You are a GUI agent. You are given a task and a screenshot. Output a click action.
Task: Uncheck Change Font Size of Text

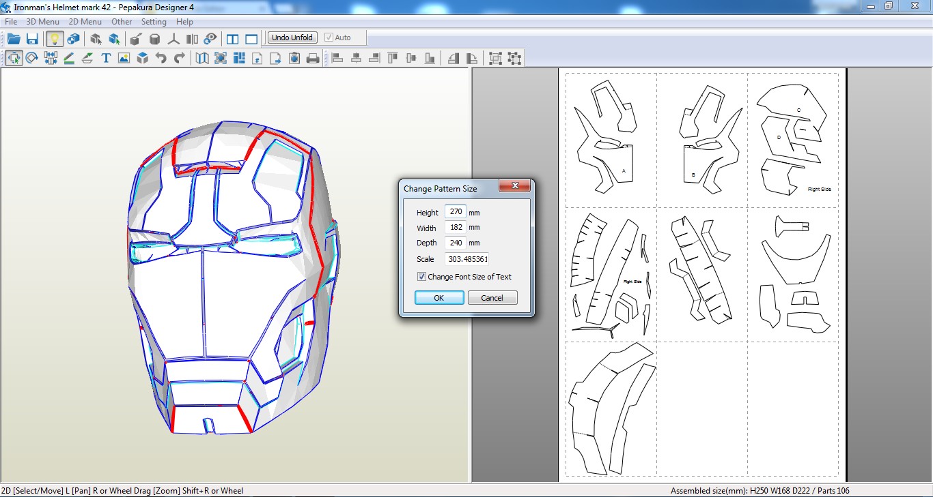(422, 277)
